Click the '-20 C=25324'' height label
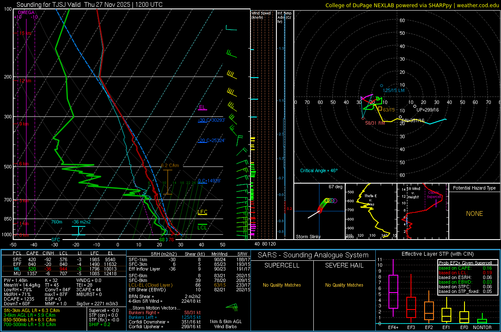The height and width of the screenshot is (332, 501). point(211,140)
